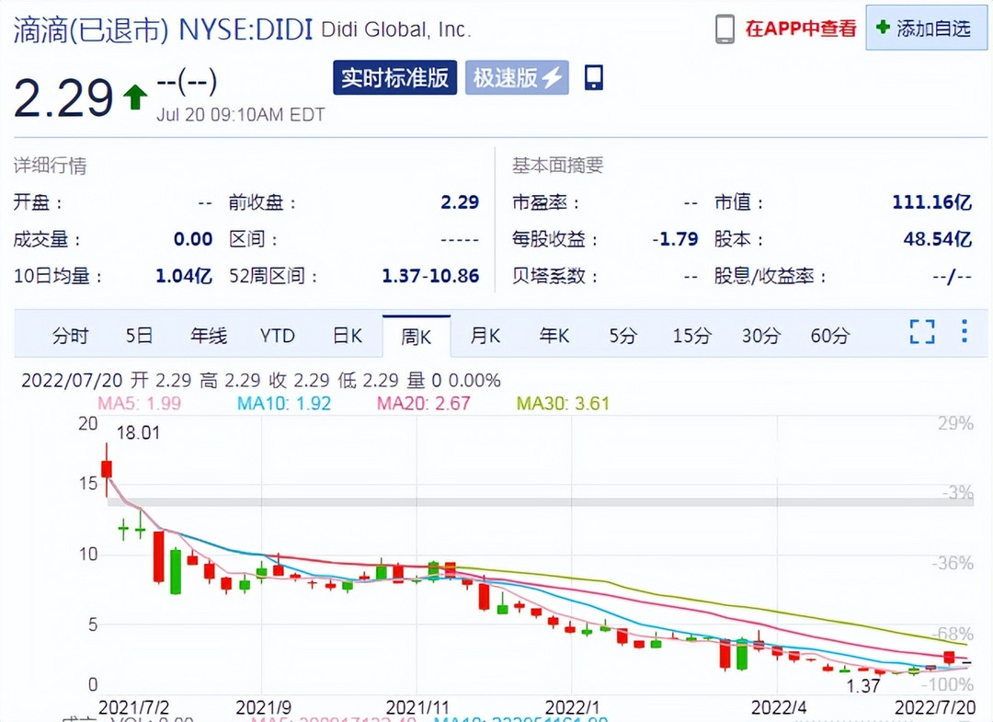Open the 5分 chart tab
This screenshot has height=722, width=993.
pyautogui.click(x=622, y=335)
